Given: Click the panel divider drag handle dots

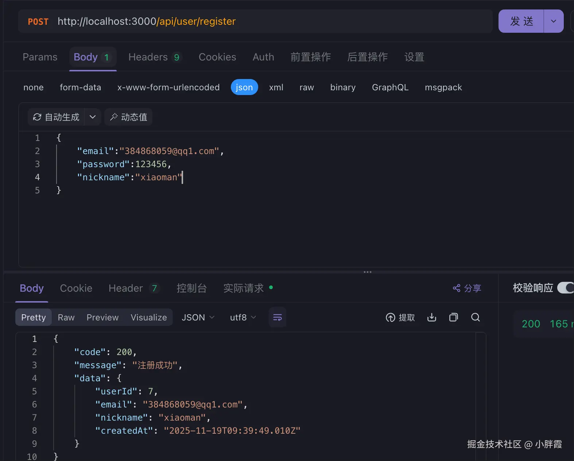Looking at the screenshot, I should (368, 272).
